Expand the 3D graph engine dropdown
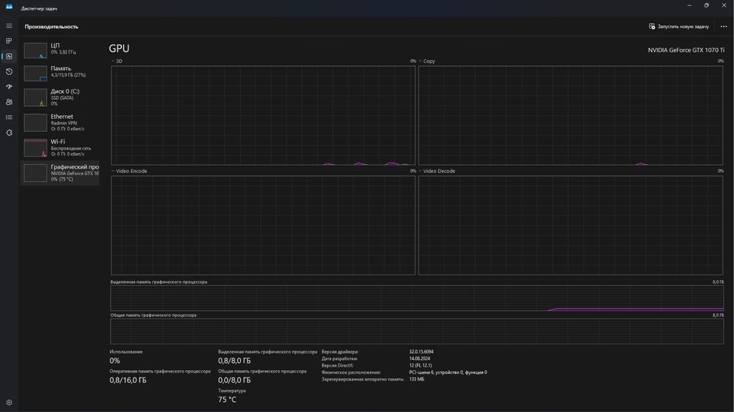The height and width of the screenshot is (412, 734). tap(117, 62)
